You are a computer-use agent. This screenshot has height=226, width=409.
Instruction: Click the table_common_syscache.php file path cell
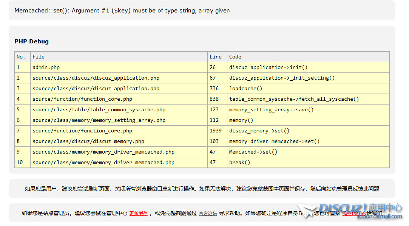[99, 110]
